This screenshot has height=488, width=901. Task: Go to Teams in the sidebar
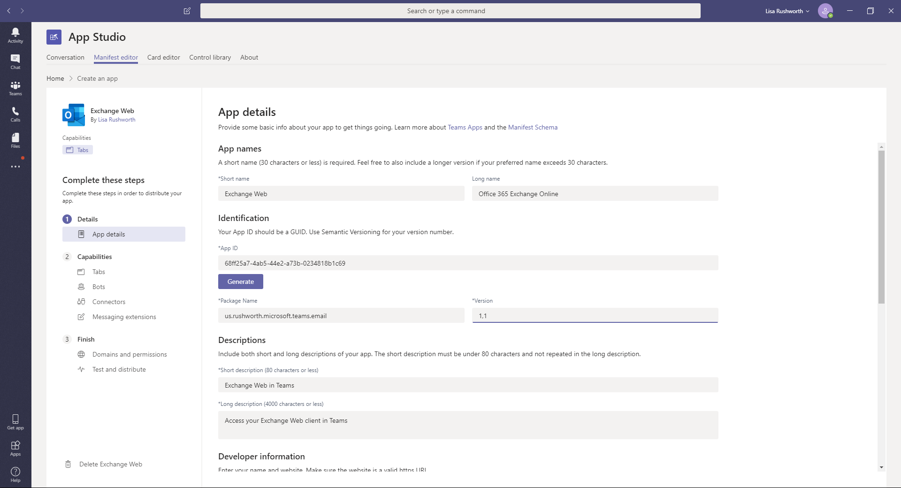[15, 88]
